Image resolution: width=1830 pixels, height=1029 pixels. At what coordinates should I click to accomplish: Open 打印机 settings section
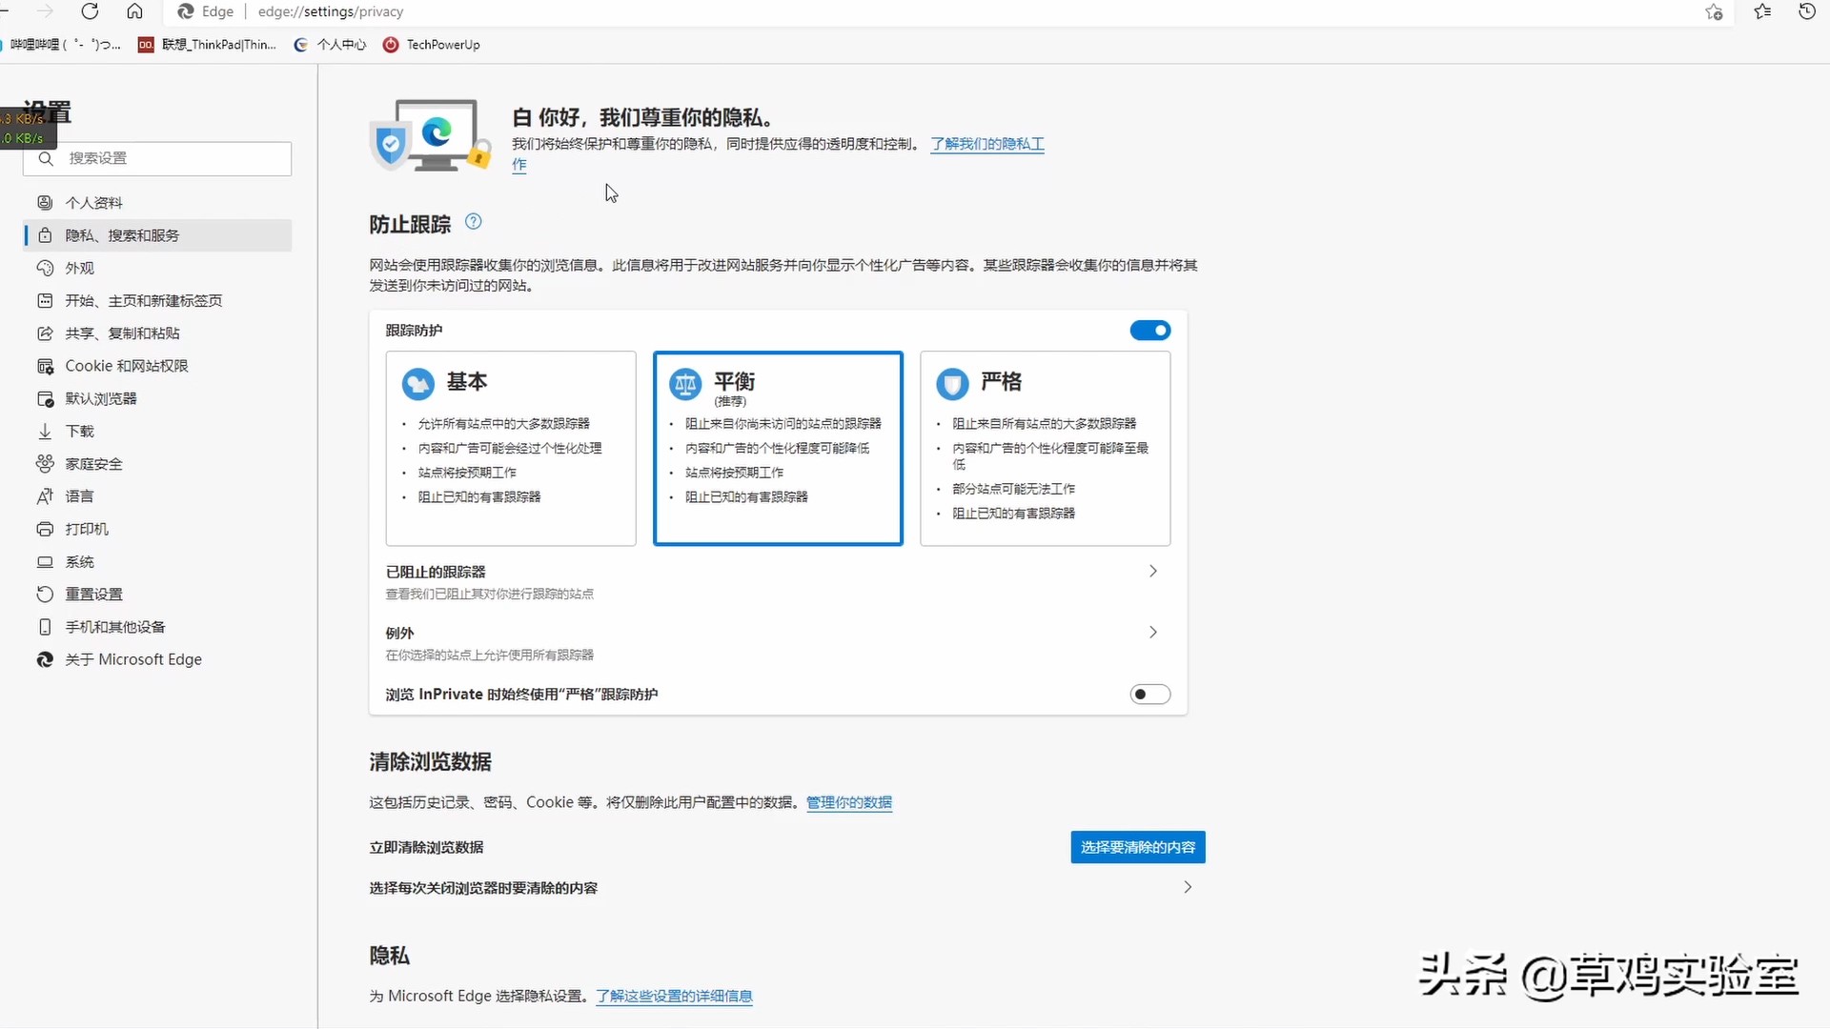(157, 529)
